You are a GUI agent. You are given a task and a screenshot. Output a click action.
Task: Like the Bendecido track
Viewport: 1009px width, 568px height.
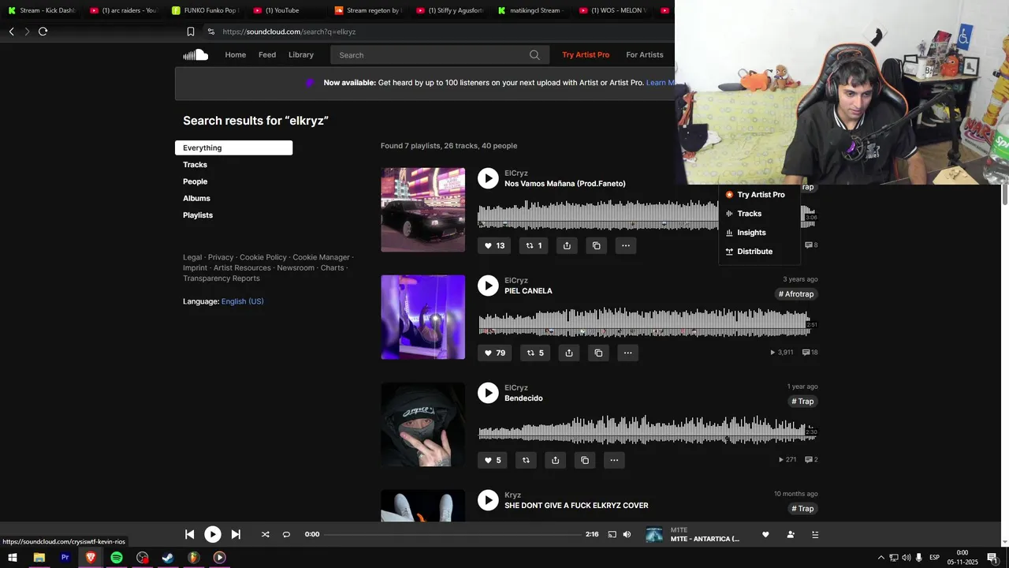pos(493,460)
